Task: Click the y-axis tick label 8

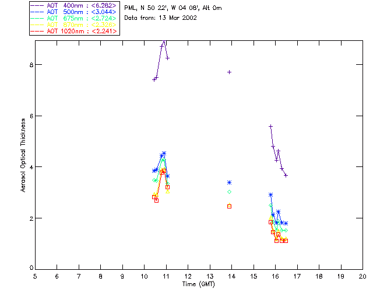Action: pos(31,65)
